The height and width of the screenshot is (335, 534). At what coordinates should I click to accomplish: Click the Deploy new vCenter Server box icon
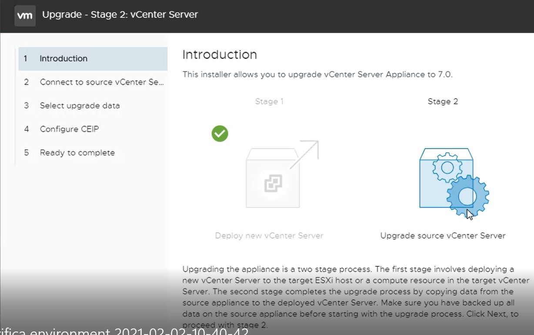(282, 174)
